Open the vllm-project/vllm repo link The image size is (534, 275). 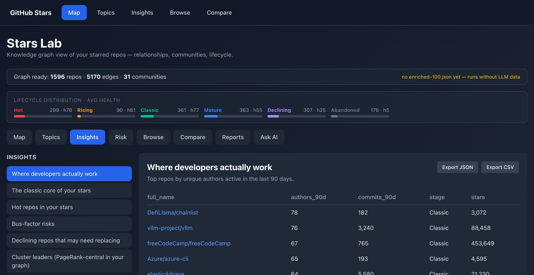tap(170, 228)
